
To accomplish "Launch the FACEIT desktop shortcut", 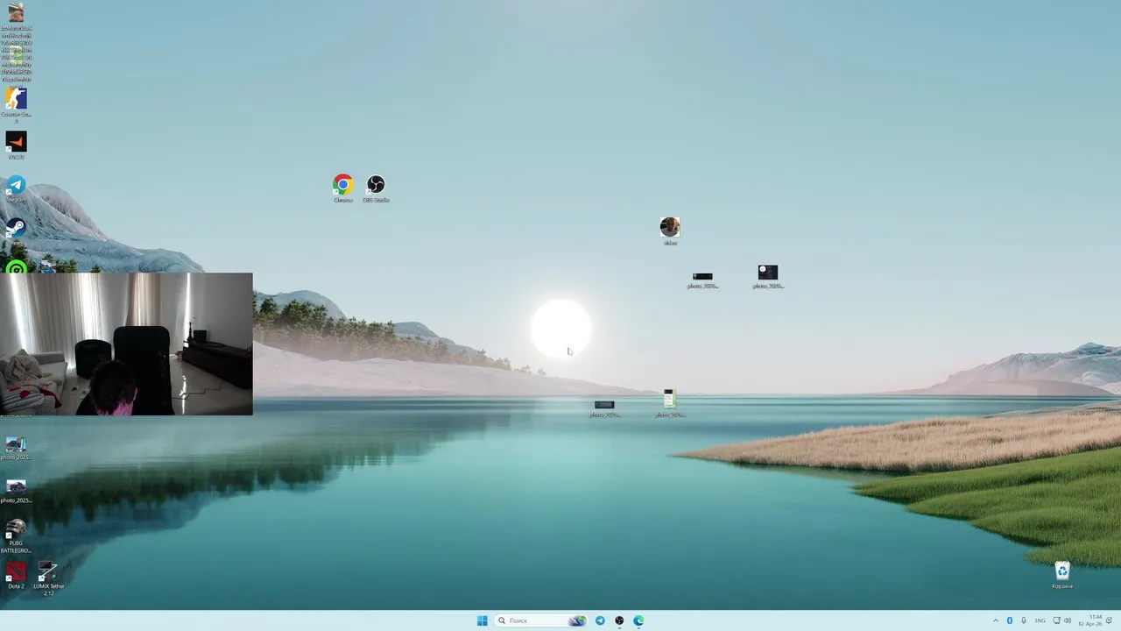I will (x=16, y=145).
